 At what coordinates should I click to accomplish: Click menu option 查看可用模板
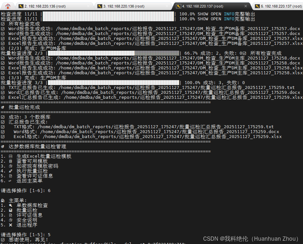[32, 161]
